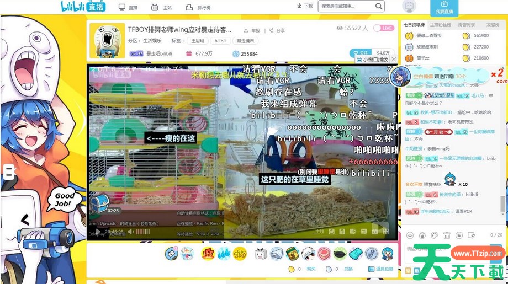
Task: Open the chat color palette icon
Action: pos(435,235)
